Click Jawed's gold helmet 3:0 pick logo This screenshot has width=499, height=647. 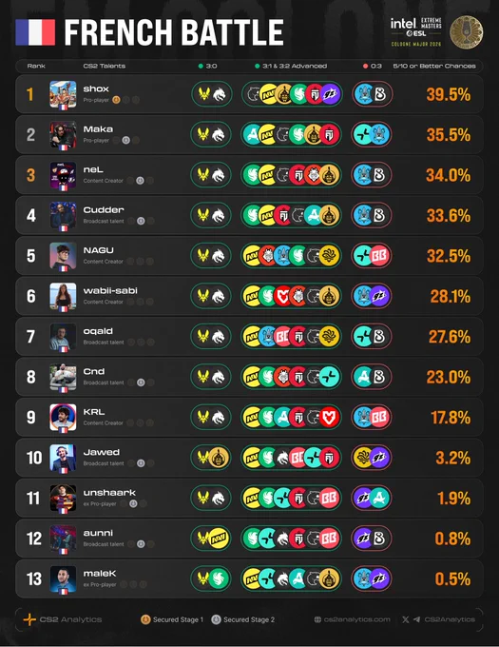[x=219, y=458]
